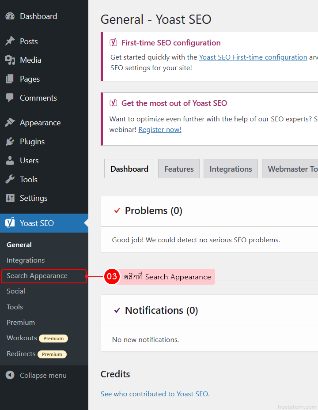The width and height of the screenshot is (318, 410).
Task: Open Search Appearance under Yoast SEO
Action: pos(37,276)
